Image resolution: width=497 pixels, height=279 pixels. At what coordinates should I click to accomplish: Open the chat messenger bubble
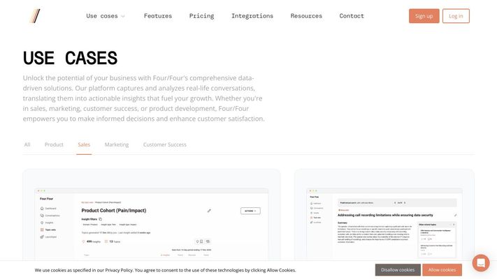click(x=481, y=263)
